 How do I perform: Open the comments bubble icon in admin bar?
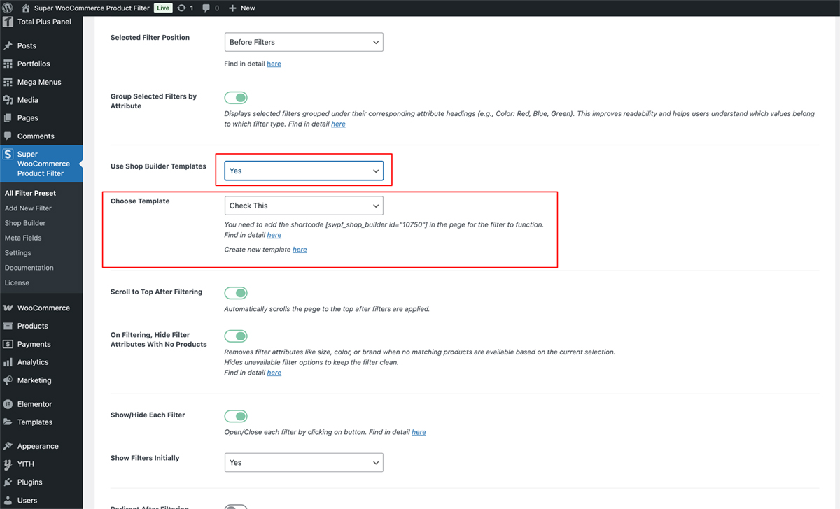[206, 8]
